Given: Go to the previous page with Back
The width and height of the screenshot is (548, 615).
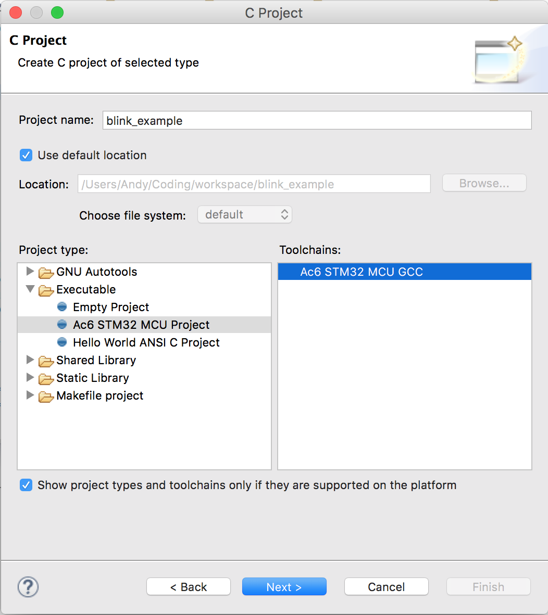Looking at the screenshot, I should [189, 587].
